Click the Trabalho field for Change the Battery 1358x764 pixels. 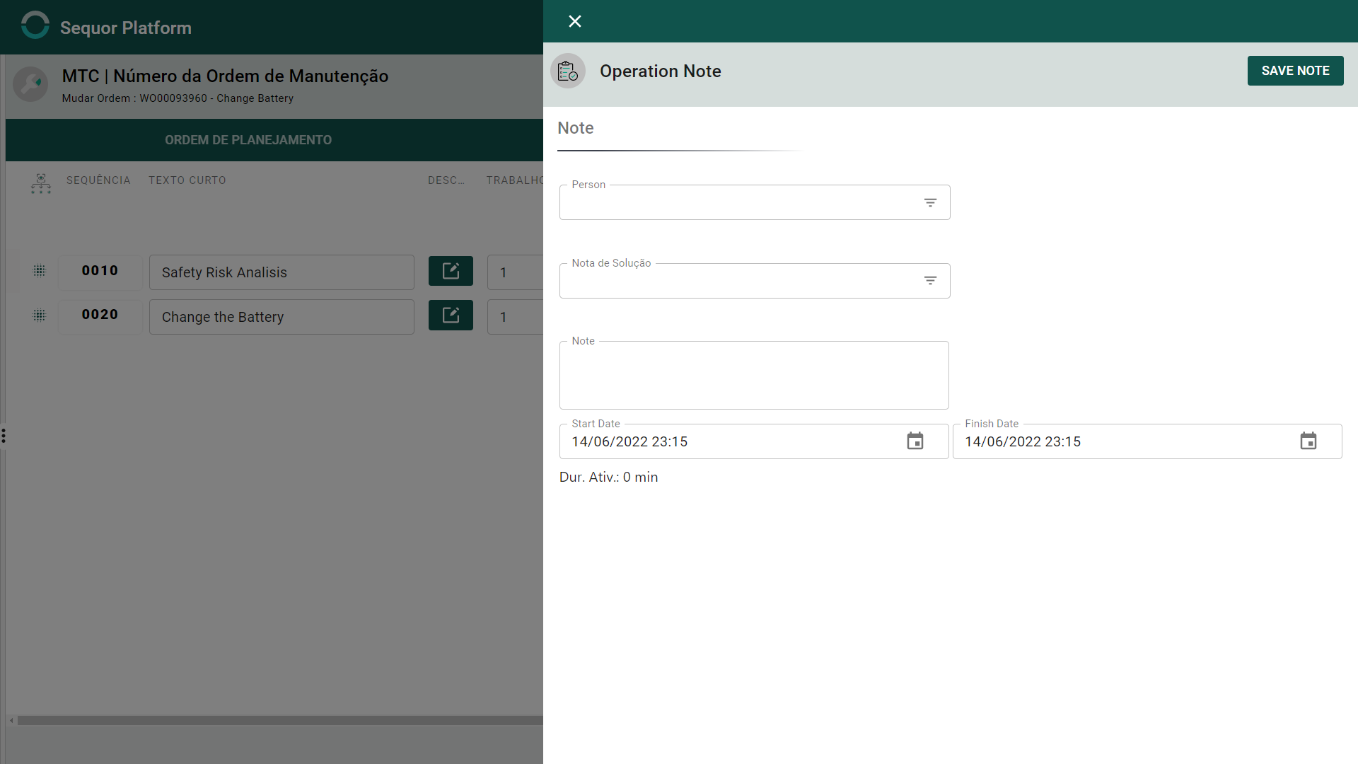(x=516, y=317)
